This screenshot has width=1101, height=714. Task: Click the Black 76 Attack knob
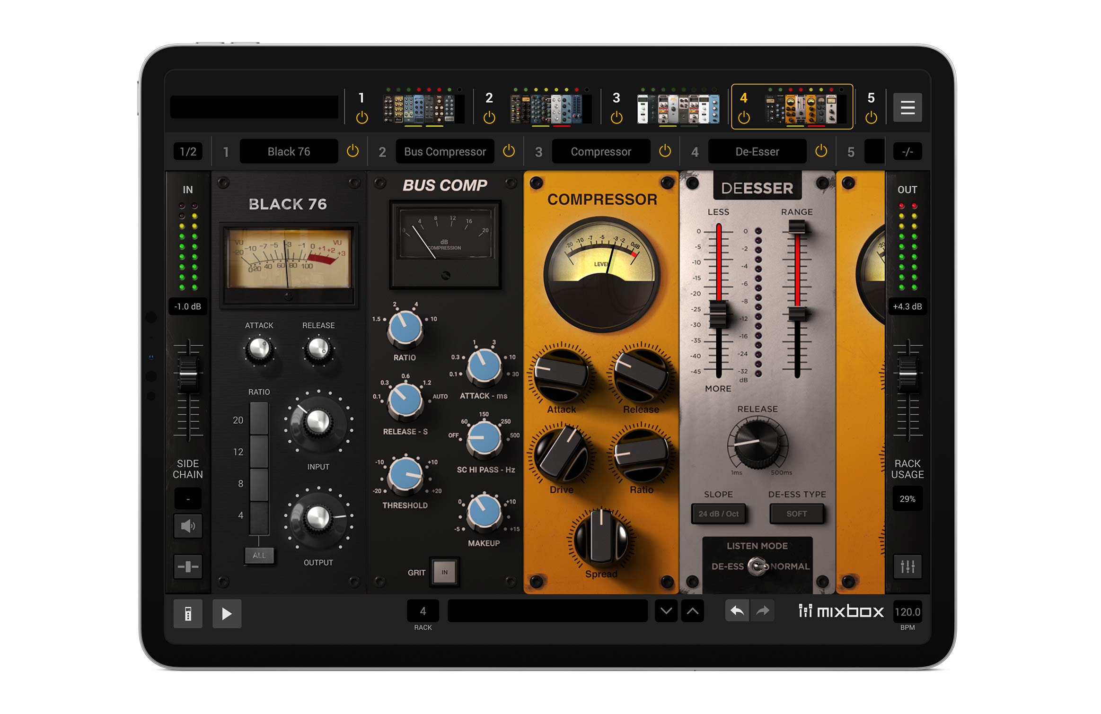[259, 349]
